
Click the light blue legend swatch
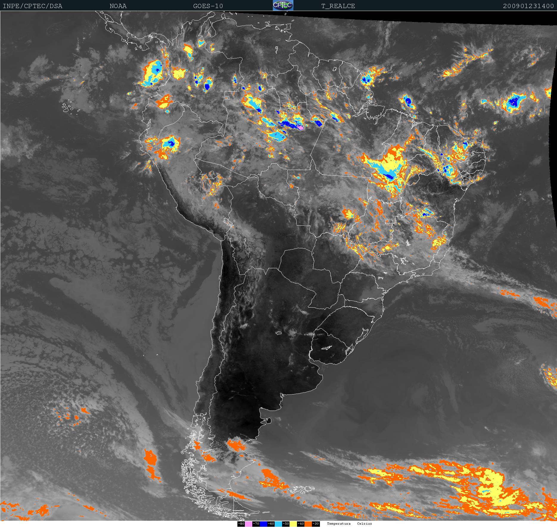278,524
